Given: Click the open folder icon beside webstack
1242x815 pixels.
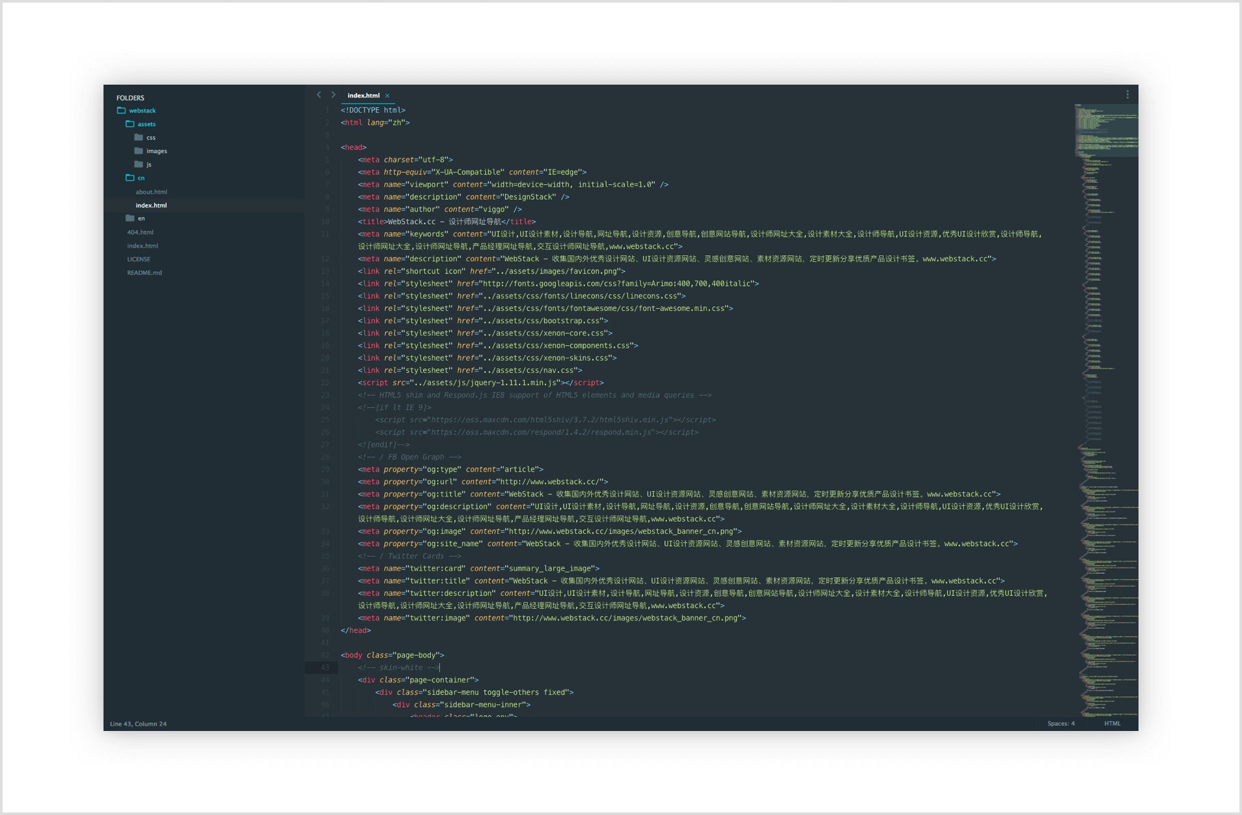Looking at the screenshot, I should pyautogui.click(x=121, y=110).
